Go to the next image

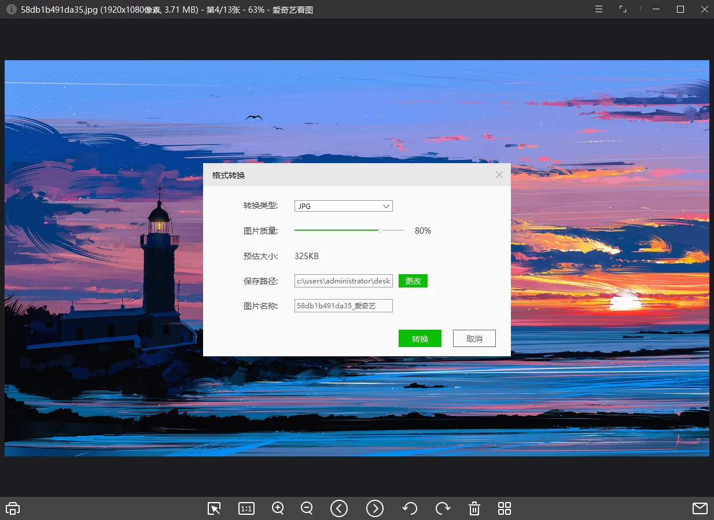coord(375,508)
